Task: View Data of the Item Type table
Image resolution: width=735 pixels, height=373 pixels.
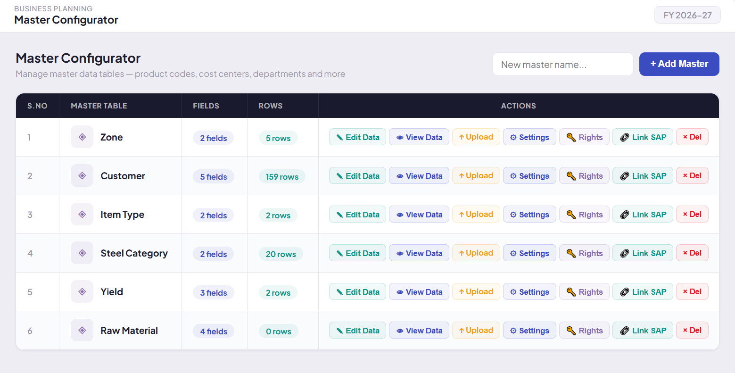Action: (419, 215)
